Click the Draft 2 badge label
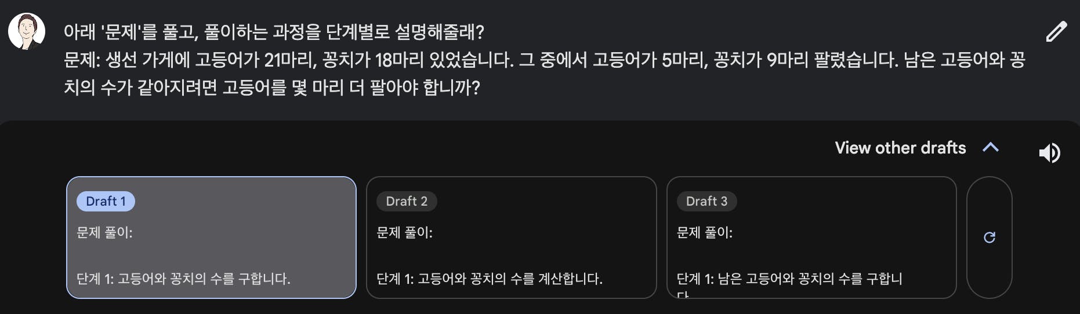This screenshot has height=314, width=1080. point(407,201)
